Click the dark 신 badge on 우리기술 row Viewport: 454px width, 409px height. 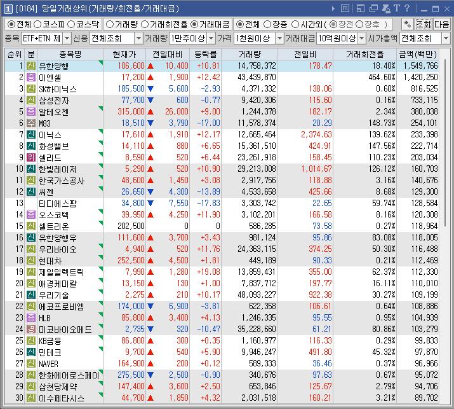coord(31,295)
